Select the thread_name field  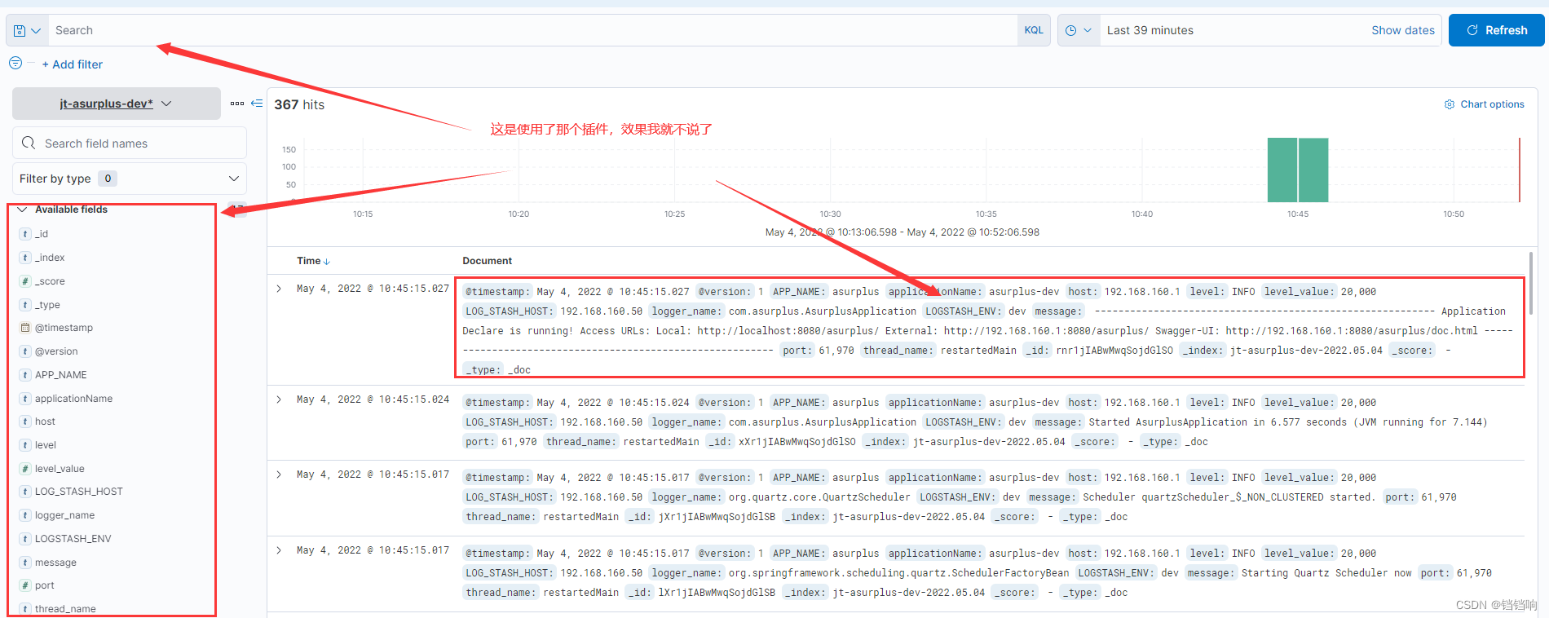65,609
